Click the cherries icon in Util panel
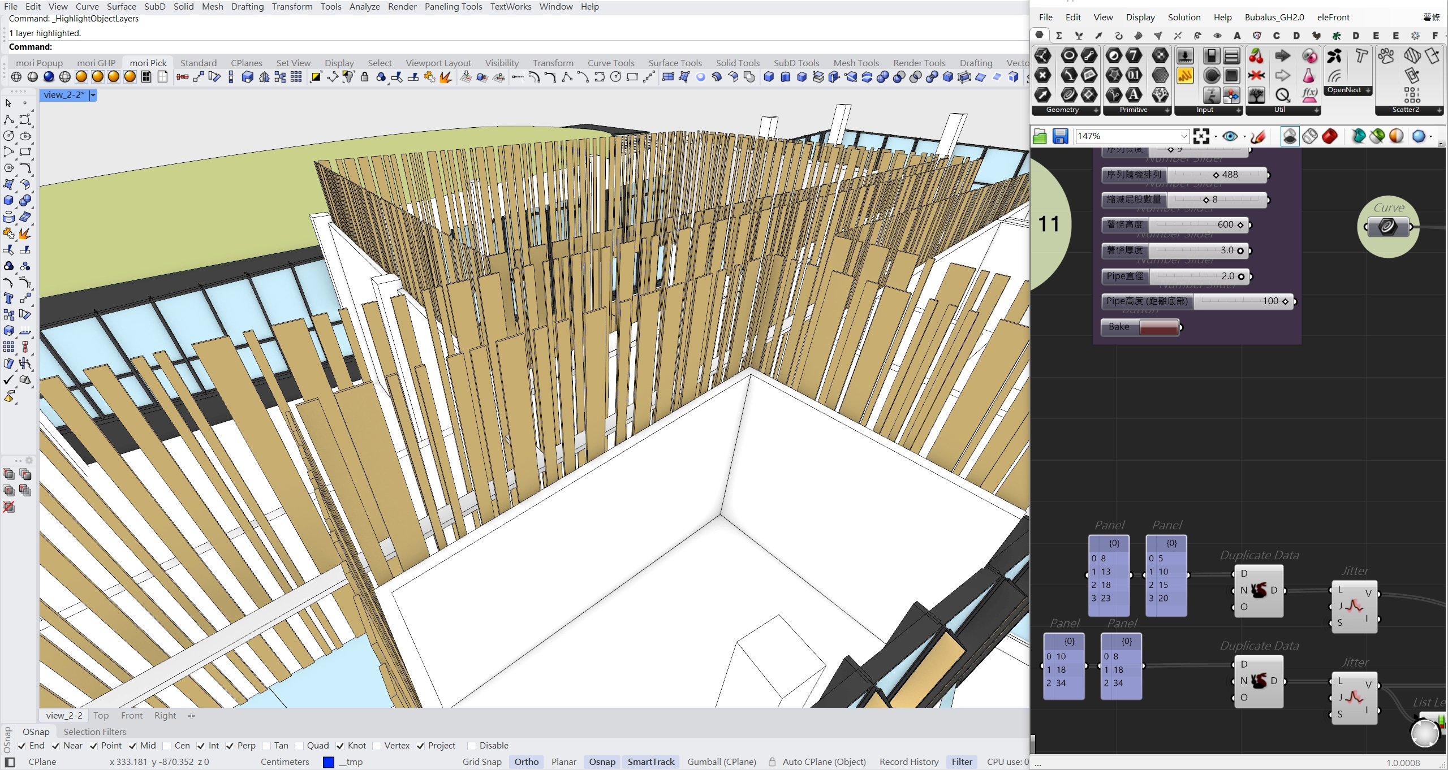This screenshot has width=1448, height=770. click(1256, 56)
